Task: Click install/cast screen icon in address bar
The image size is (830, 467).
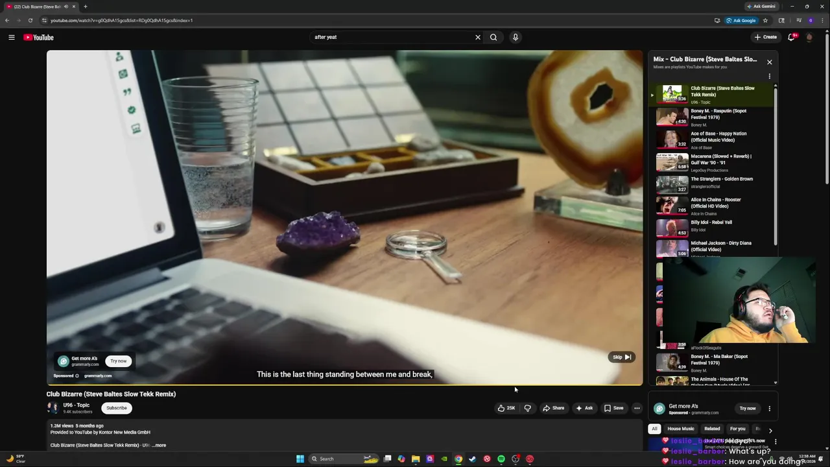Action: 717,20
